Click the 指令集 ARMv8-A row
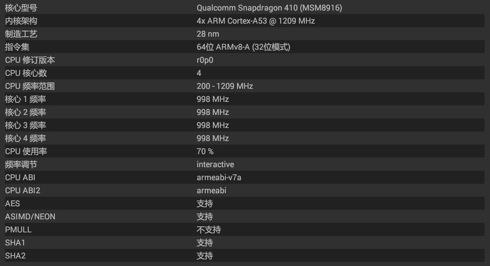Screen dimensions: 490x266 point(245,47)
